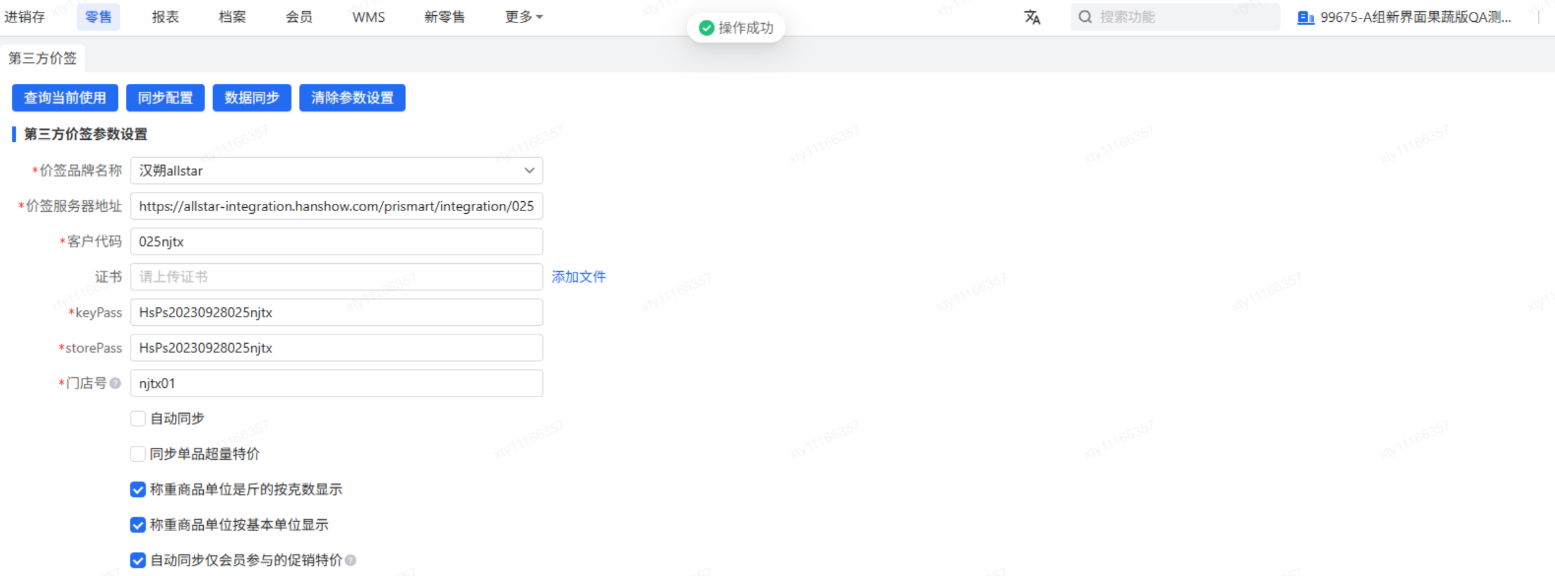1555x576 pixels.
Task: Click the 操作成功 notification text
Action: pos(746,28)
